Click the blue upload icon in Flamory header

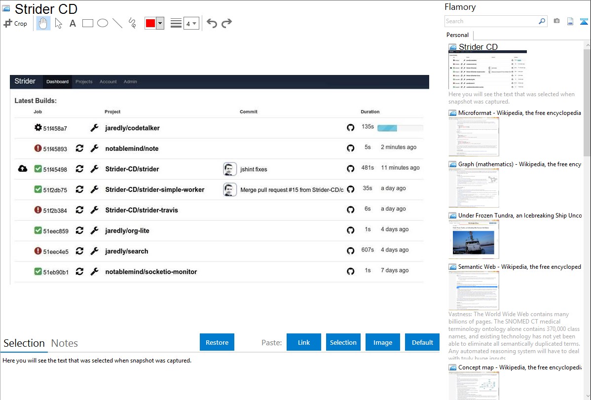pos(584,21)
